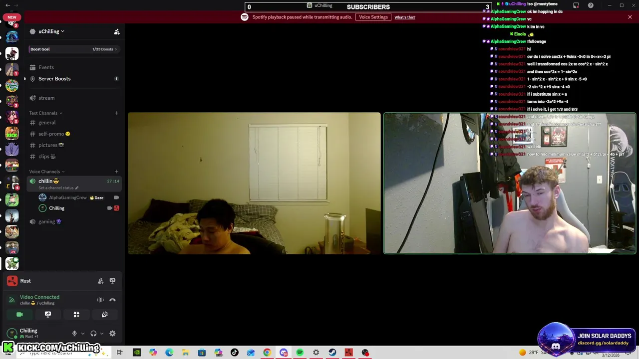Open User Settings gear

pos(112,334)
